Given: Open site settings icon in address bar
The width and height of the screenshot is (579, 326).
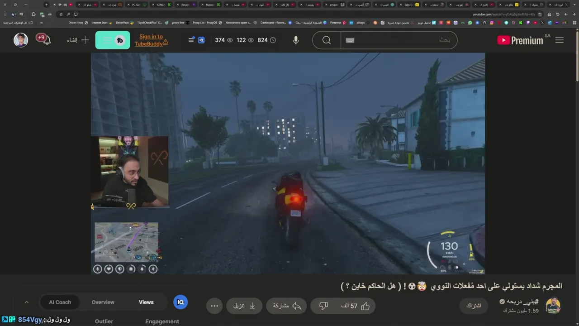Looking at the screenshot, I should (x=540, y=14).
